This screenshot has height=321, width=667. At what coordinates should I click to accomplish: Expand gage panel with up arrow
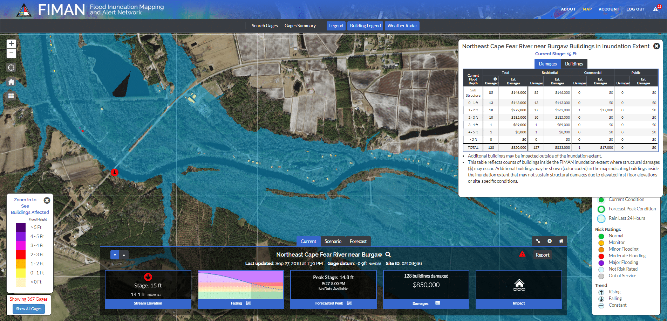pyautogui.click(x=124, y=255)
